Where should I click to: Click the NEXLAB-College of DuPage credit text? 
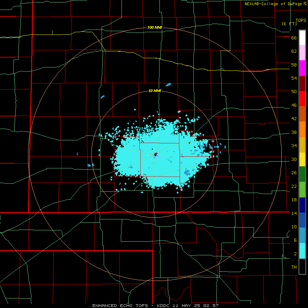point(273,4)
